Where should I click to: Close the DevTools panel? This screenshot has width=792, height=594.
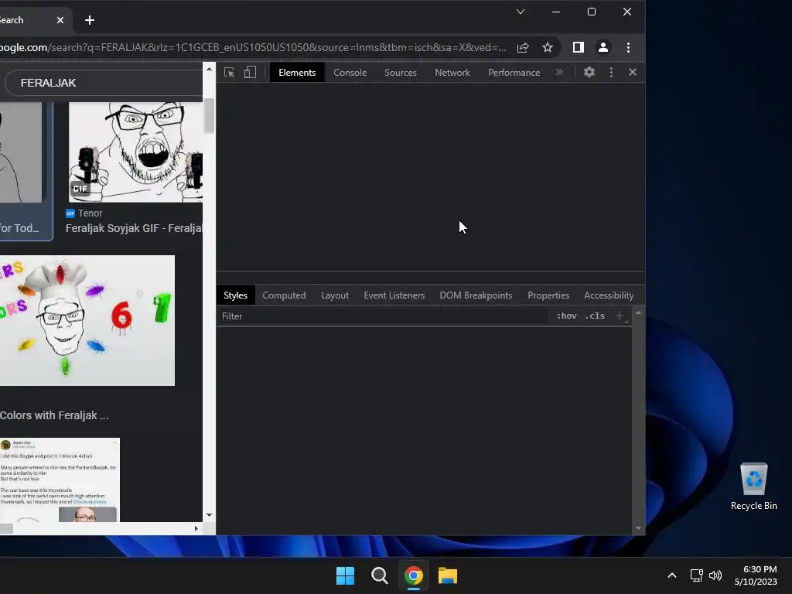coord(633,72)
